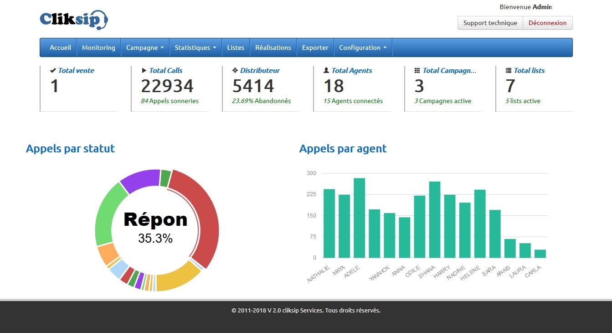Open the Statistiques dropdown menu
The height and width of the screenshot is (333, 612).
[195, 47]
